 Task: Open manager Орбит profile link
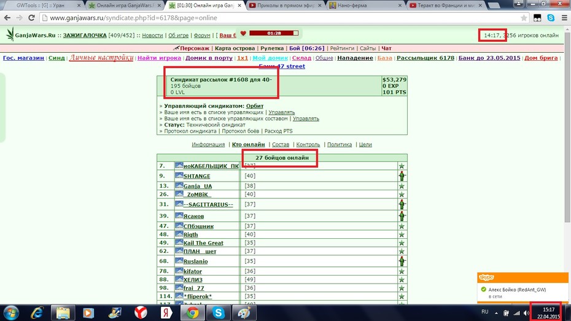coord(255,106)
